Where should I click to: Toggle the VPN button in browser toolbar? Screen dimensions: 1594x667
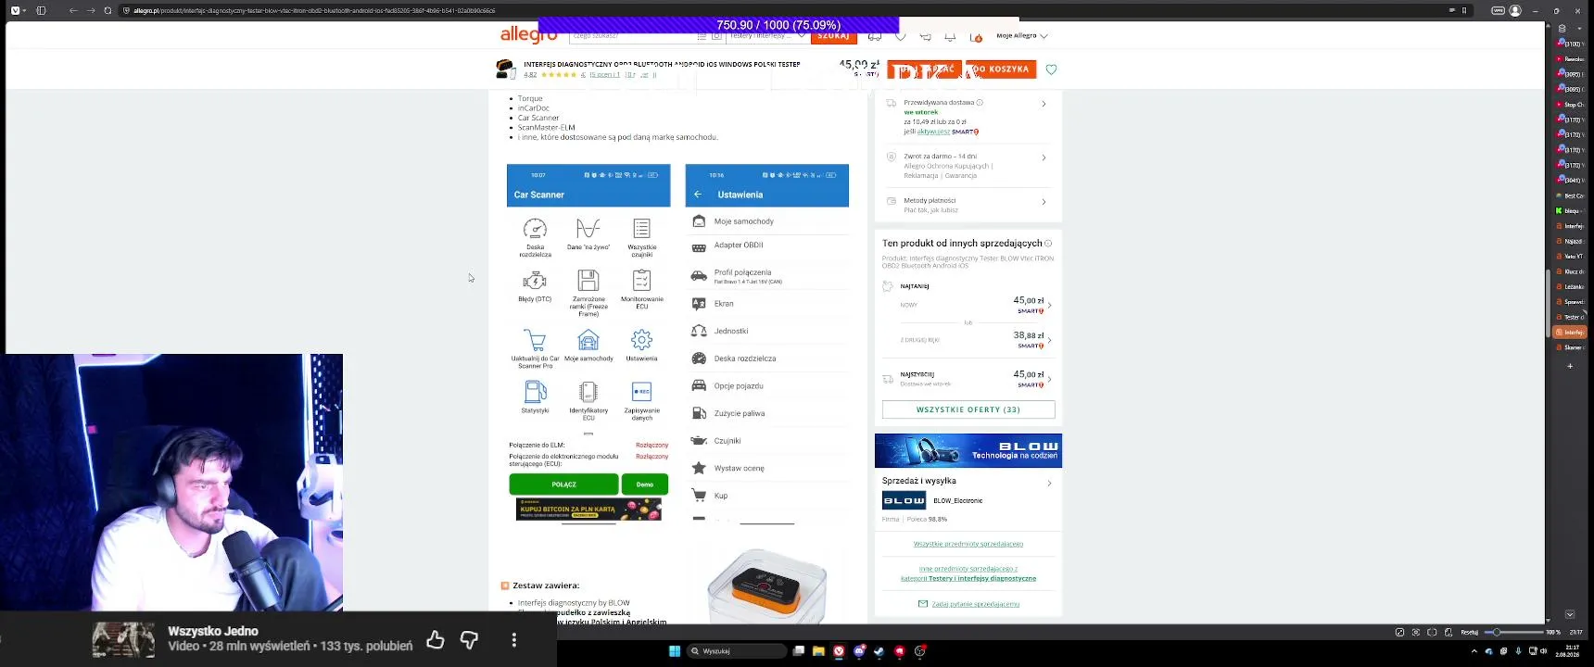1498,10
